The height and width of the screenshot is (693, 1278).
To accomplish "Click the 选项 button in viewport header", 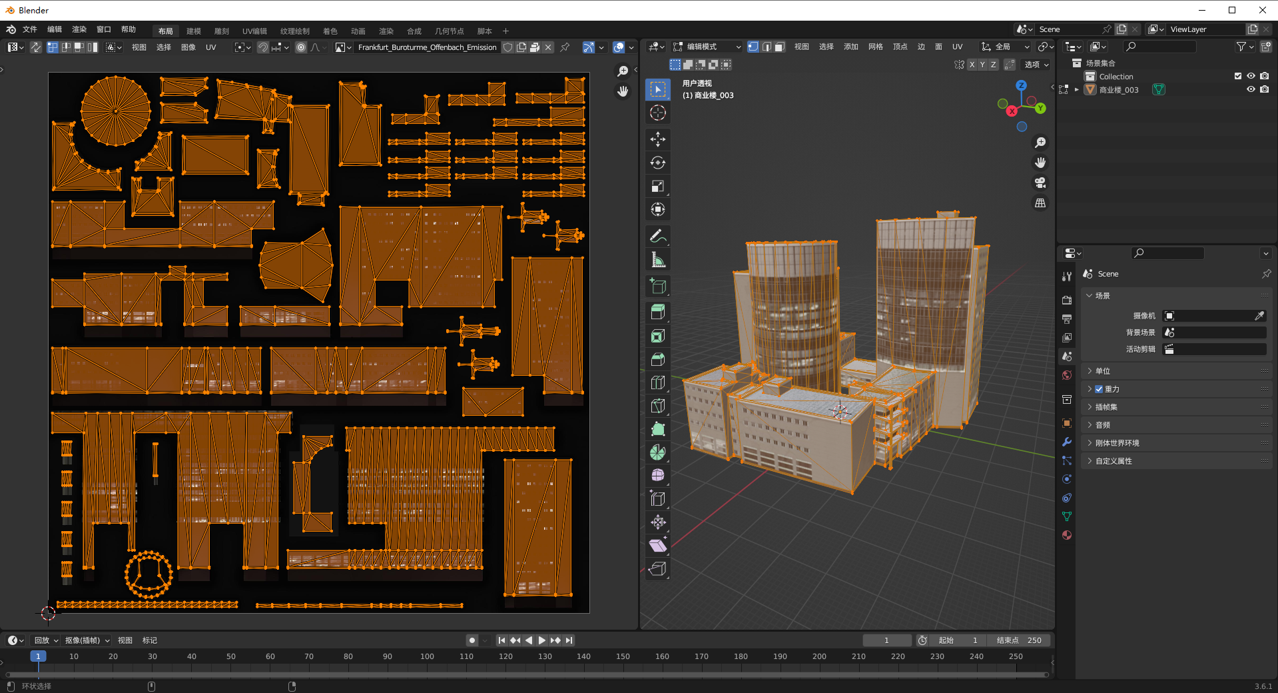I will [1036, 65].
